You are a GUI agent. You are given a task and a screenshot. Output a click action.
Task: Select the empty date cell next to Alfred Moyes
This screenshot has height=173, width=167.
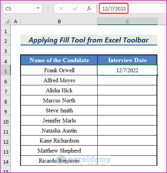(x=127, y=80)
